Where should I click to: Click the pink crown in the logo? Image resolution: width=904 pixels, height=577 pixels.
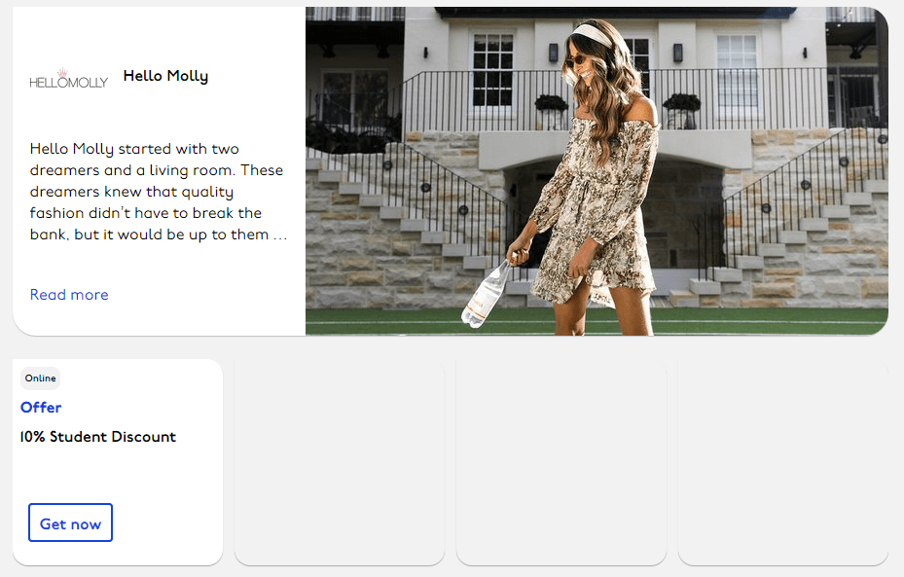click(x=62, y=72)
